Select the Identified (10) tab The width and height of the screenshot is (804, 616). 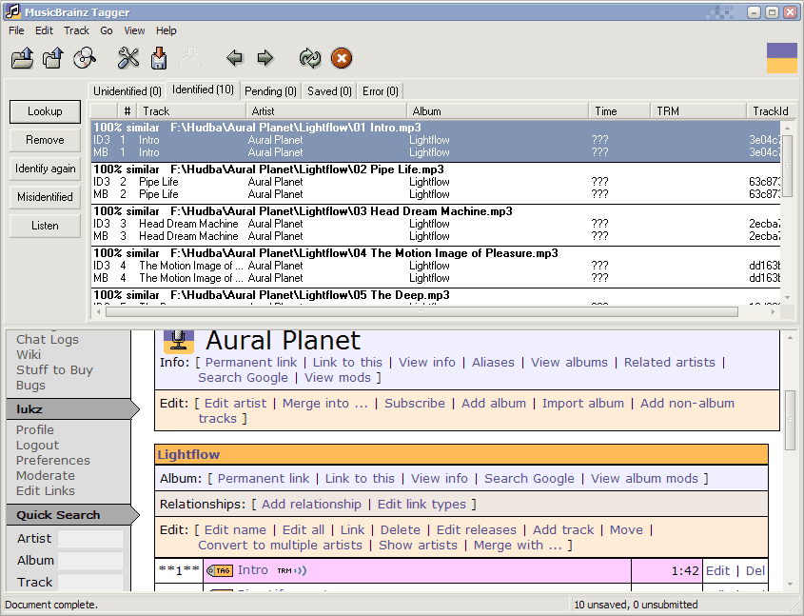point(203,89)
